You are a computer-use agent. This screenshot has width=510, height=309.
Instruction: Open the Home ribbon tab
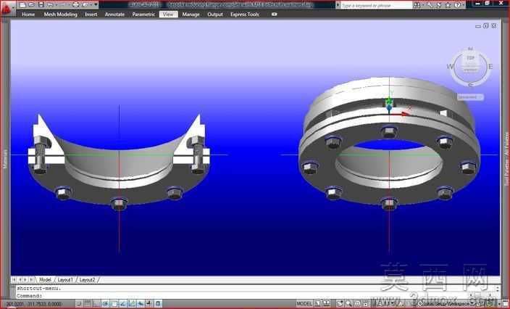[28, 15]
